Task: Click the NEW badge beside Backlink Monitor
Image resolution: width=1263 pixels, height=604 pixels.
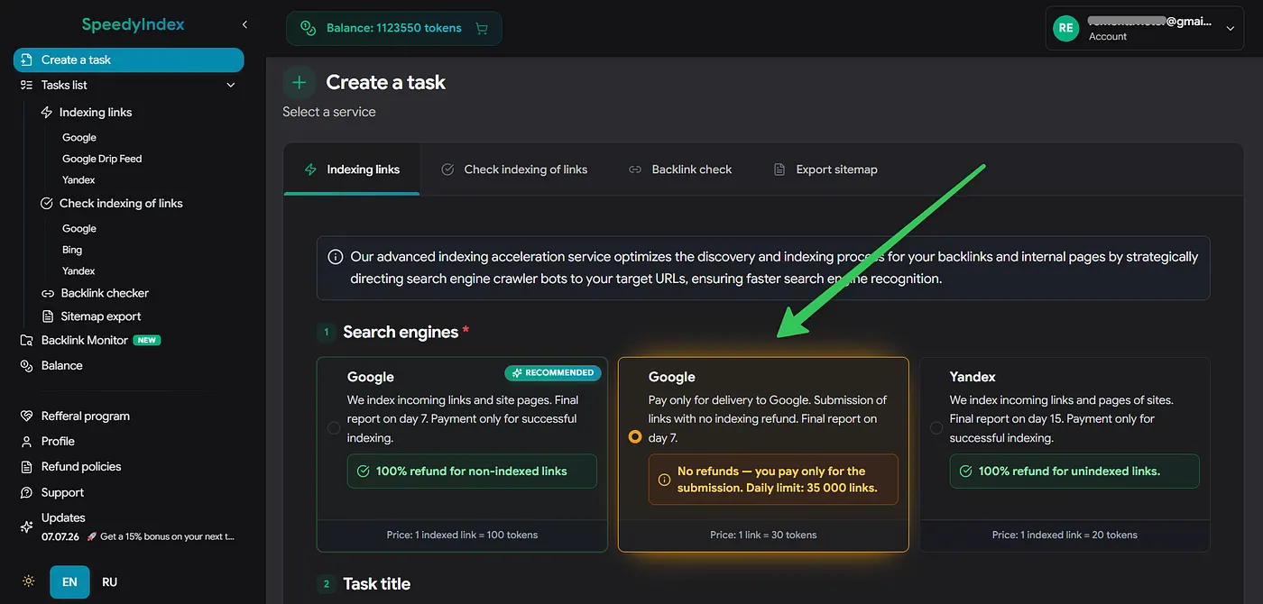Action: 147,340
